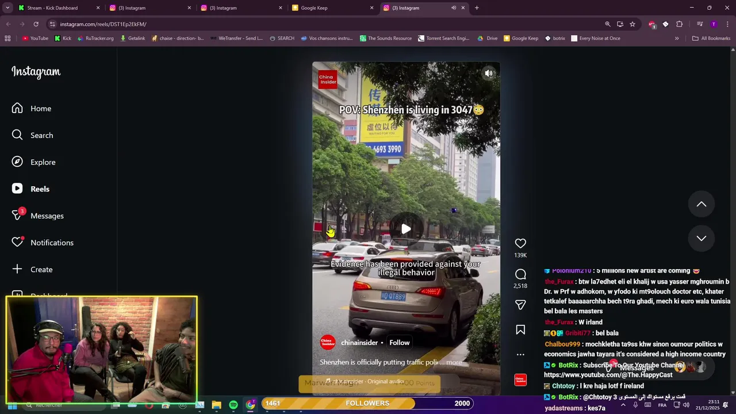View site information icon in address bar
This screenshot has height=414, width=736.
coord(52,24)
